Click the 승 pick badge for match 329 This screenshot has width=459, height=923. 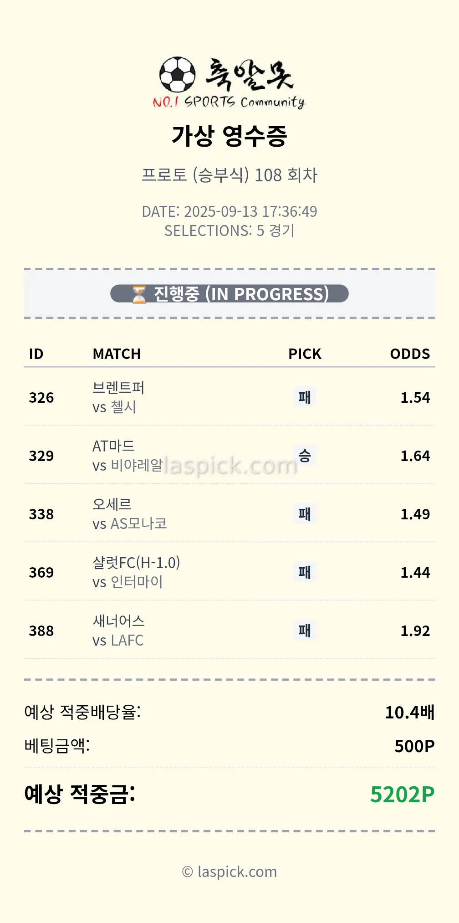click(x=305, y=456)
